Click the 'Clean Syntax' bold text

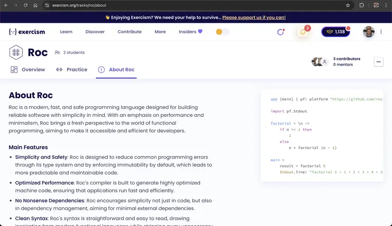pos(32,218)
